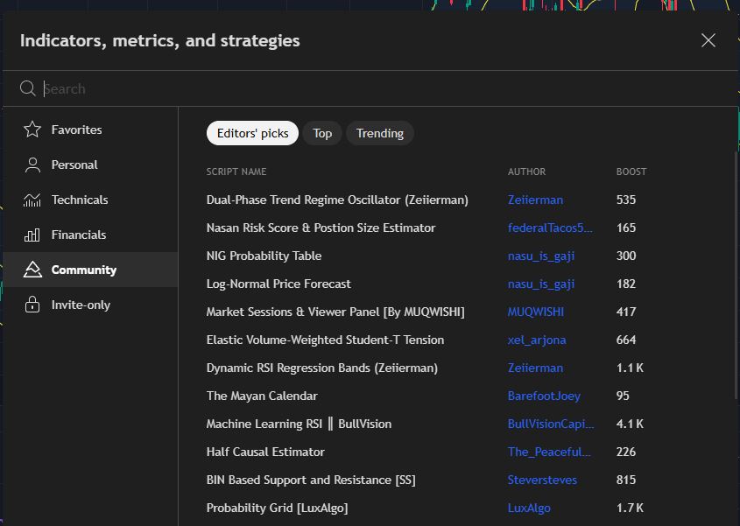The height and width of the screenshot is (526, 740).
Task: Open Invite-only via the padlock icon
Action: (32, 304)
